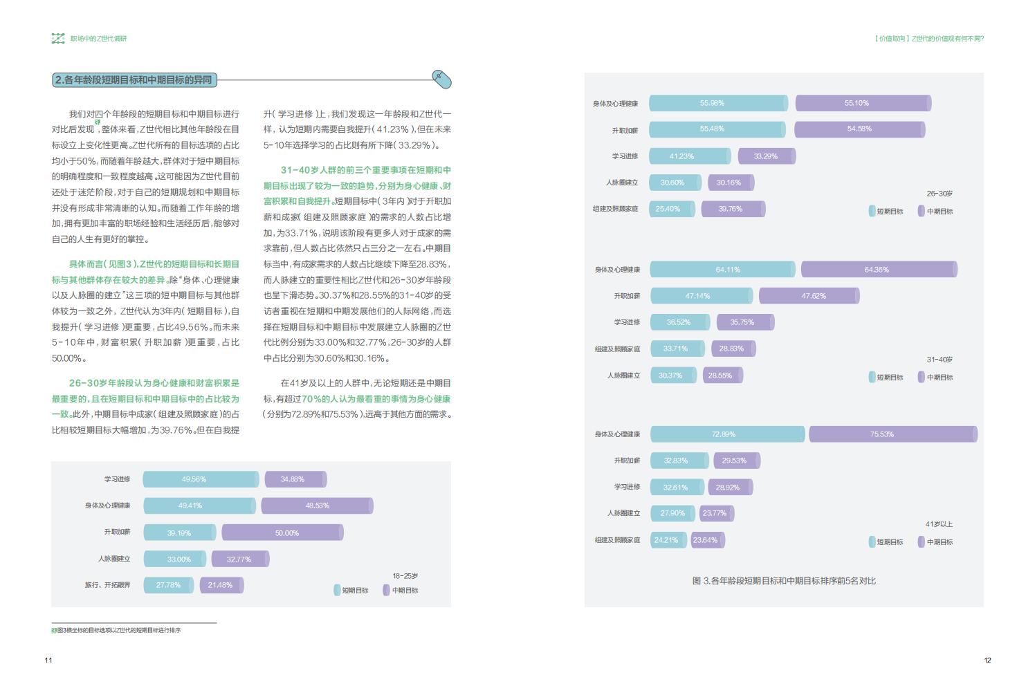This screenshot has width=1035, height=695.
Task: Click green sentence starting 31-40岁人群的前三个重要事项
Action: pyautogui.click(x=357, y=185)
